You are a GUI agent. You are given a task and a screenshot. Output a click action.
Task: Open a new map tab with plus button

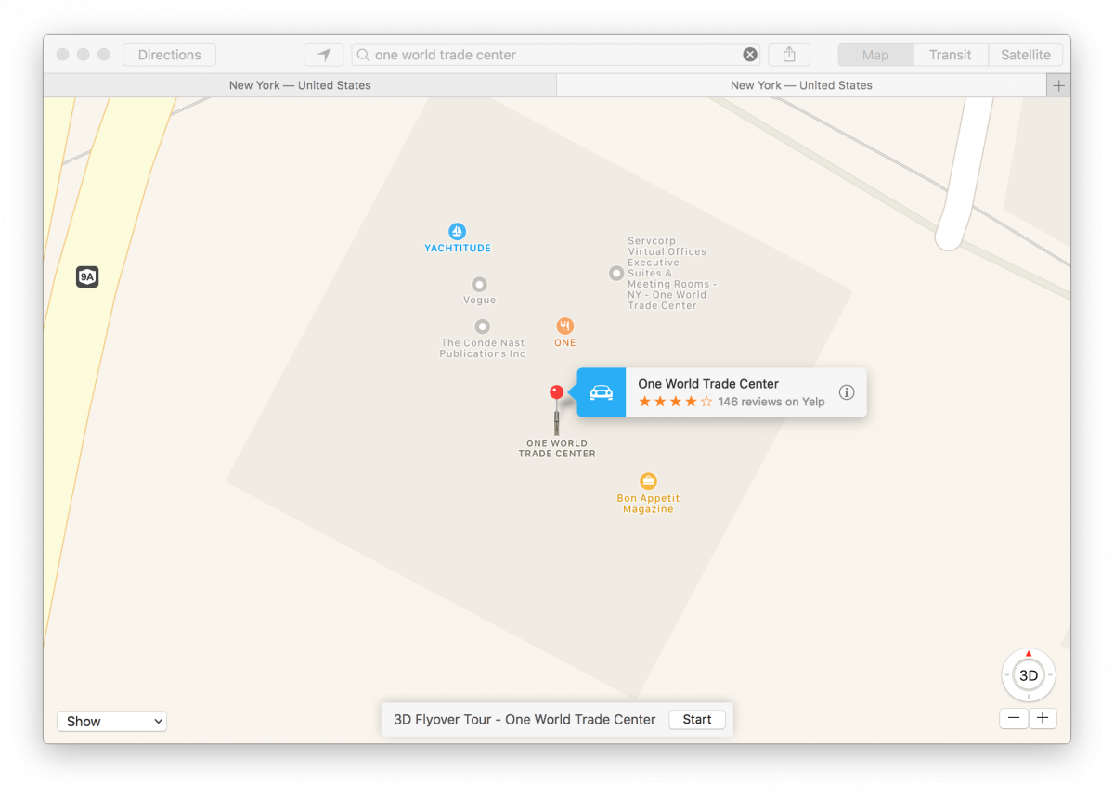(x=1058, y=84)
